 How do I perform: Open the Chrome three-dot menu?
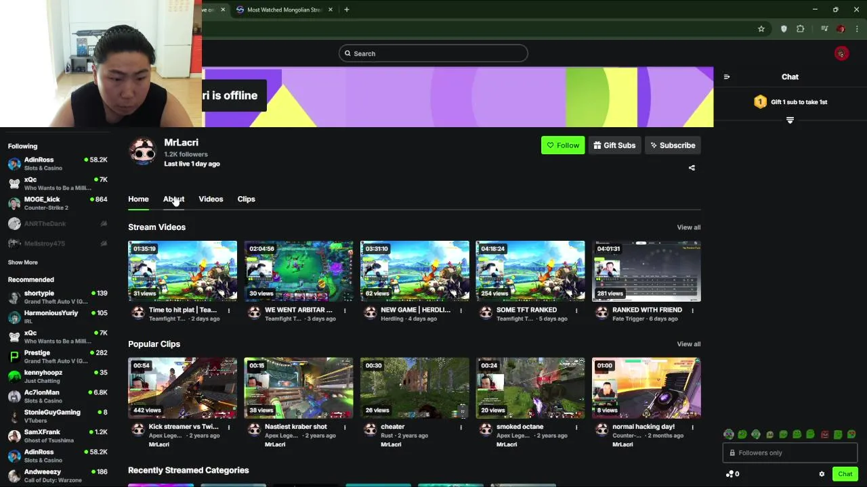(x=858, y=29)
